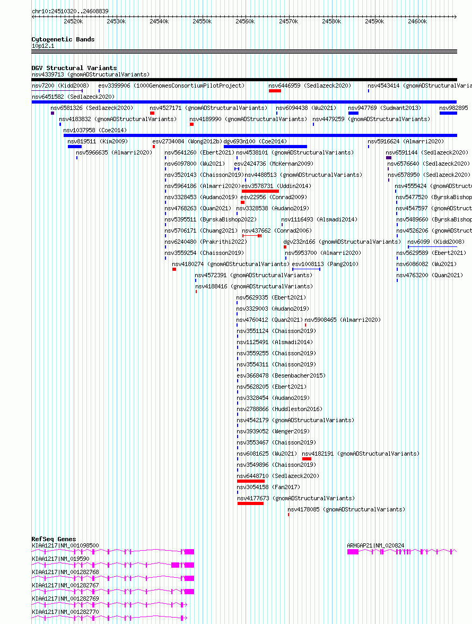Select the nsv4572391 variant label

click(254, 275)
